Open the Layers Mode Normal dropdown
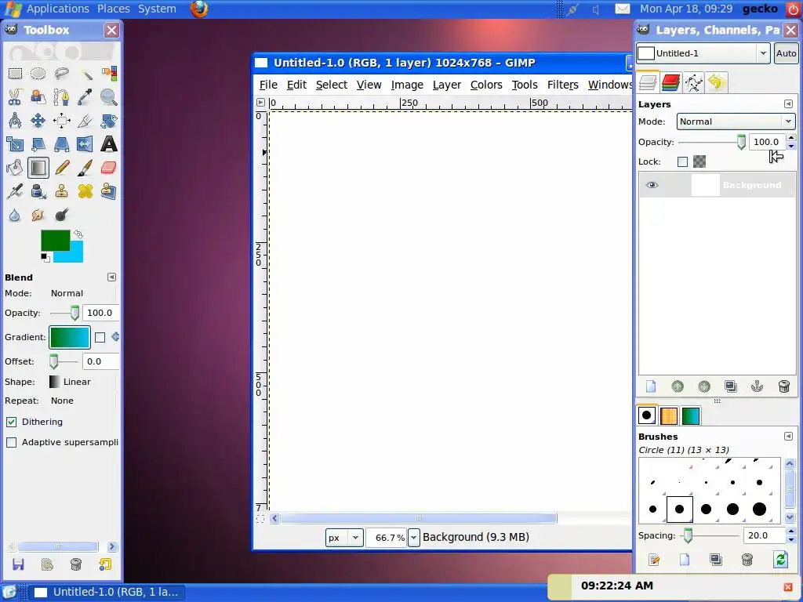 coord(736,121)
